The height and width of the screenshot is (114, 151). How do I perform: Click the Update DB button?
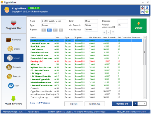click(122, 104)
